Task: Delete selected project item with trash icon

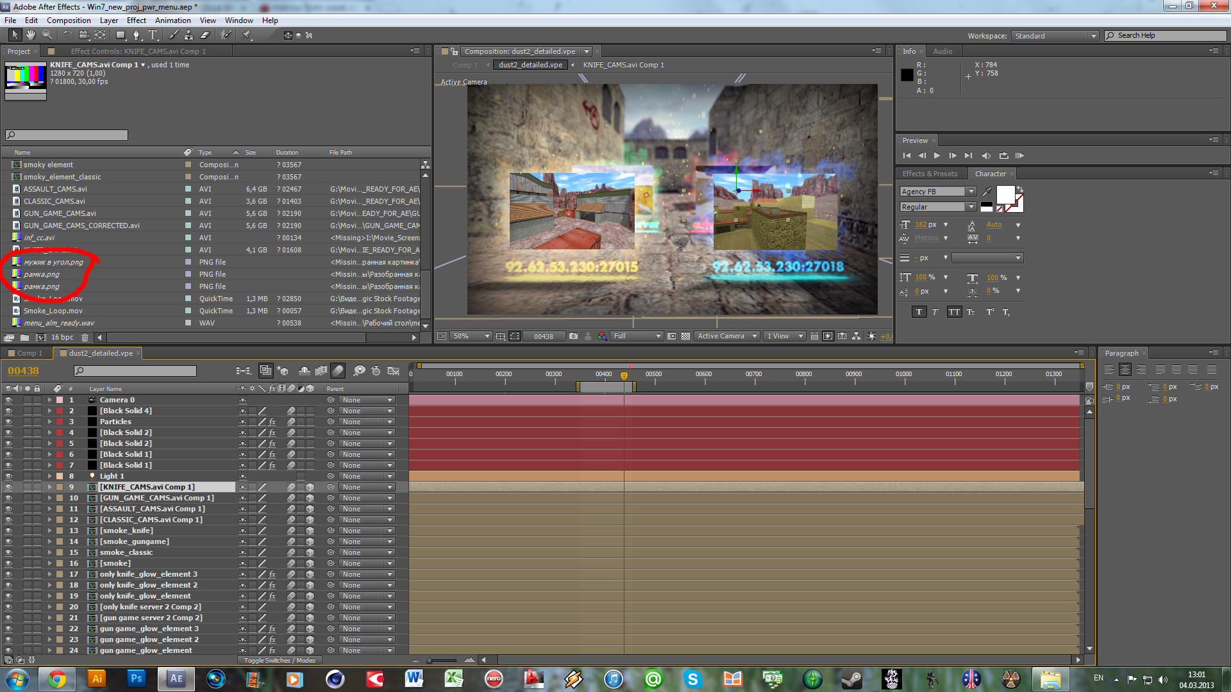Action: point(85,338)
